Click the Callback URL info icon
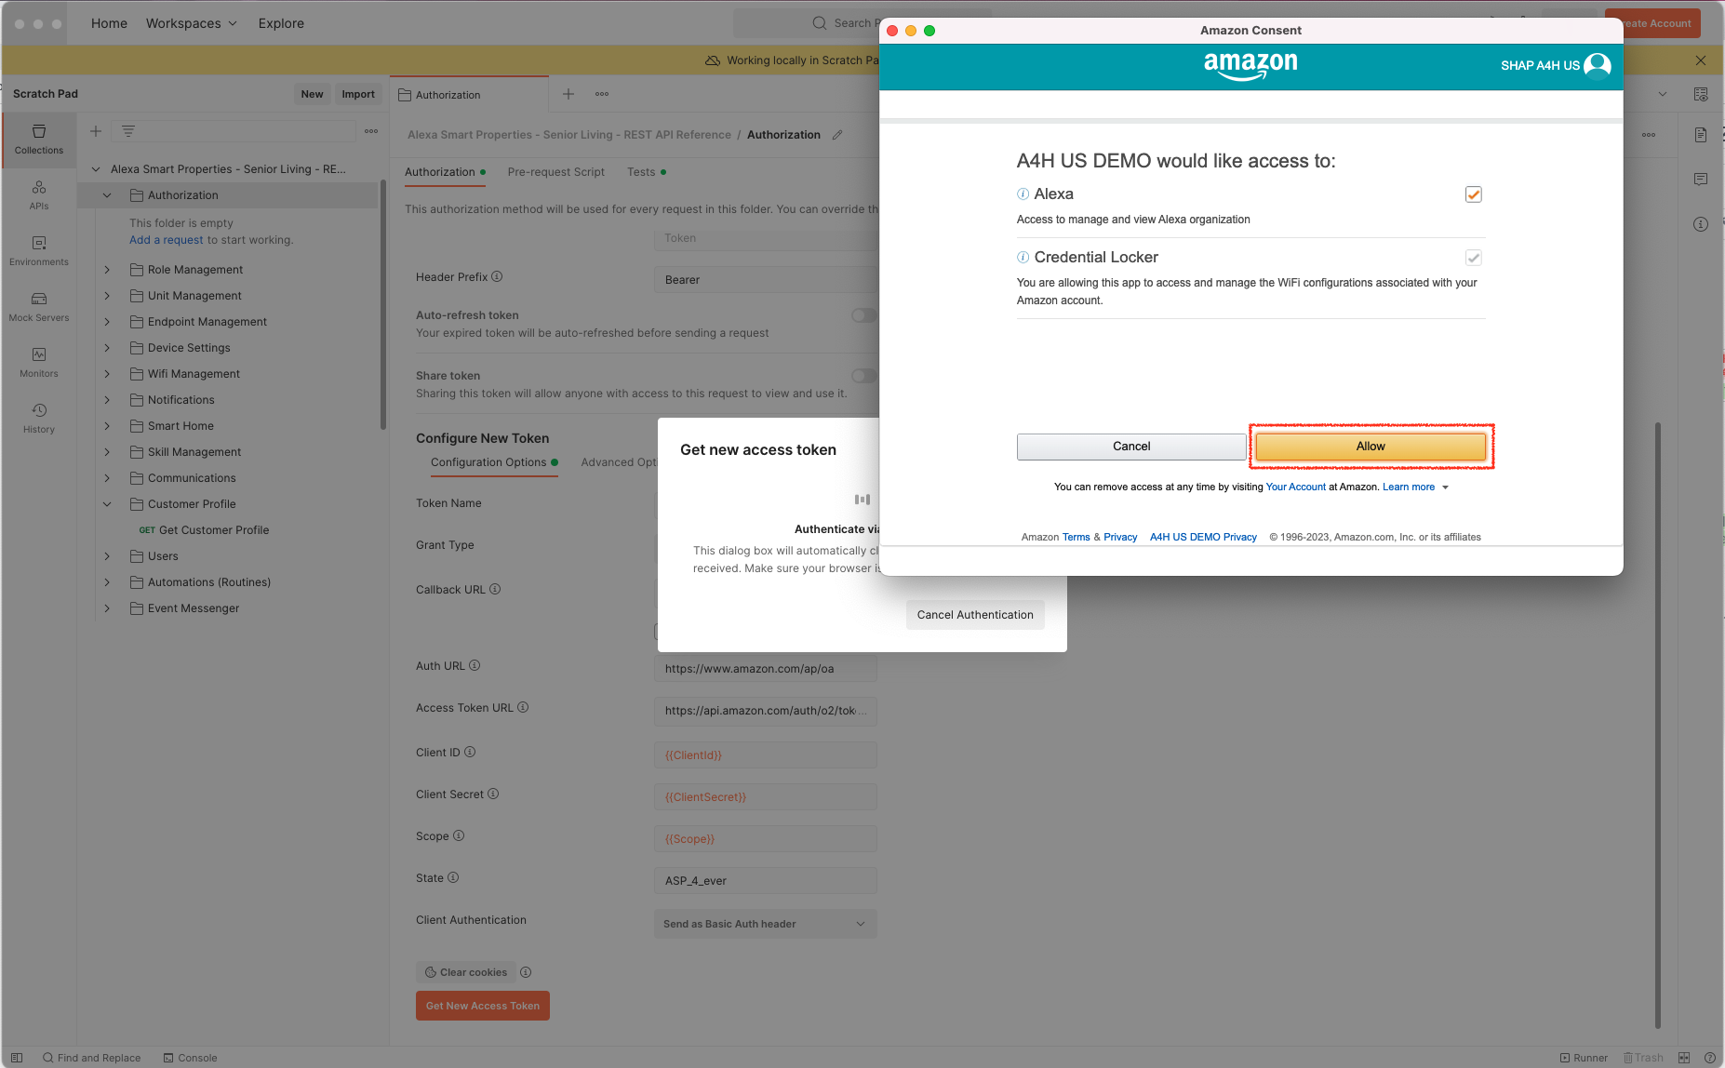1725x1068 pixels. 495,589
